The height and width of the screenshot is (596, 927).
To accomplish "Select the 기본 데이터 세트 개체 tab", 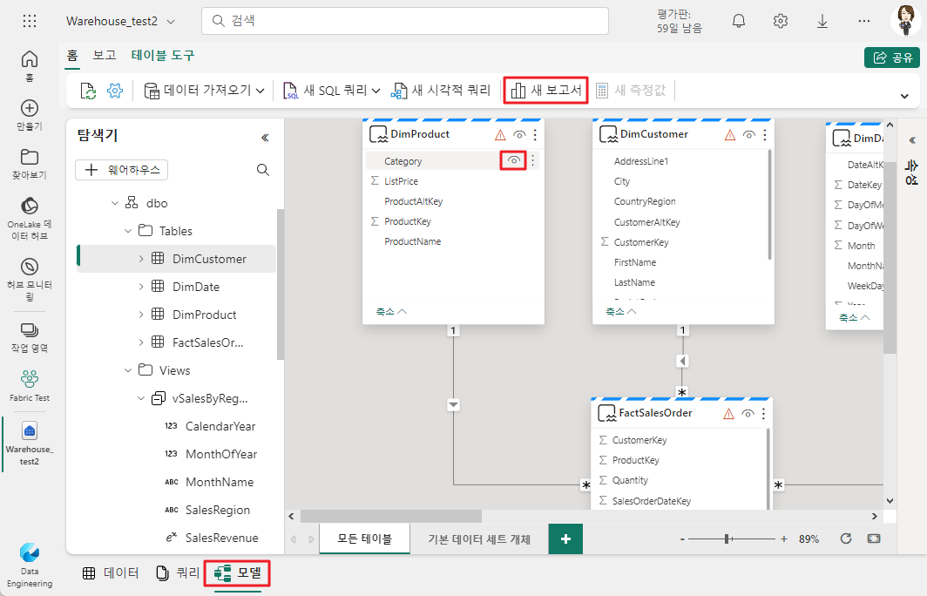I will click(x=479, y=538).
